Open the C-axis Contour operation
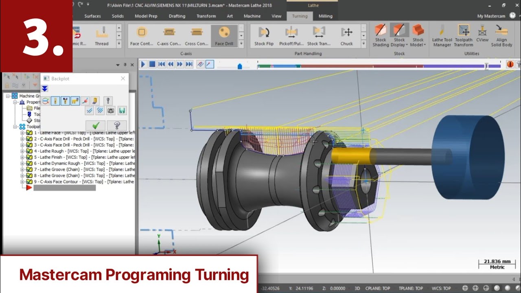 pyautogui.click(x=169, y=36)
